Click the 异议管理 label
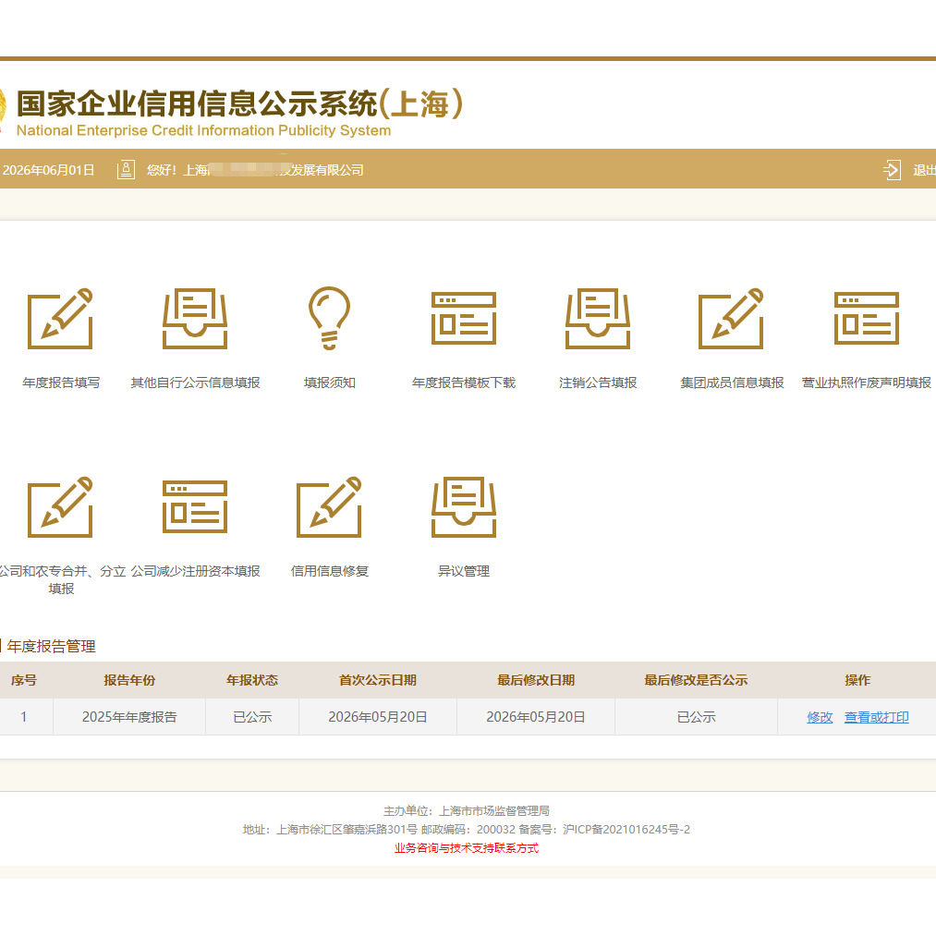 tap(464, 571)
